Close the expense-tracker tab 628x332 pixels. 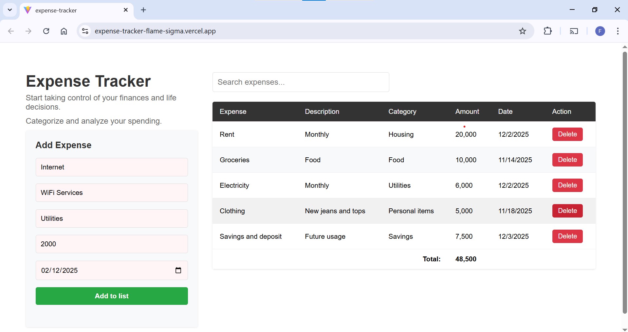[x=126, y=10]
